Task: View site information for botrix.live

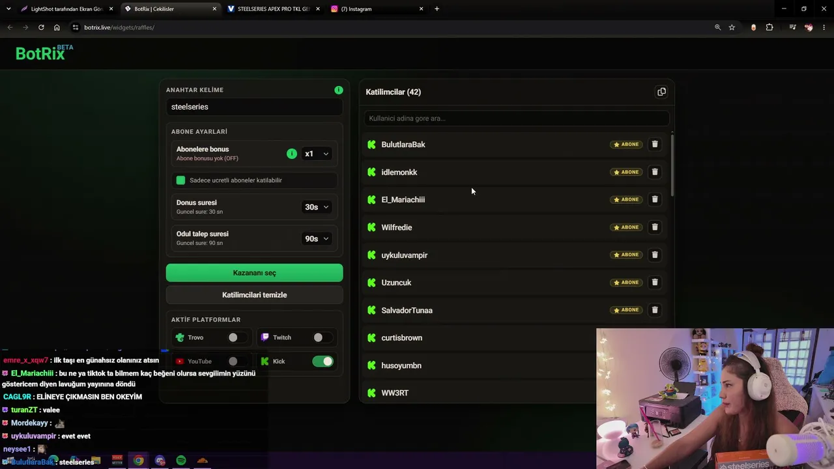Action: click(76, 27)
